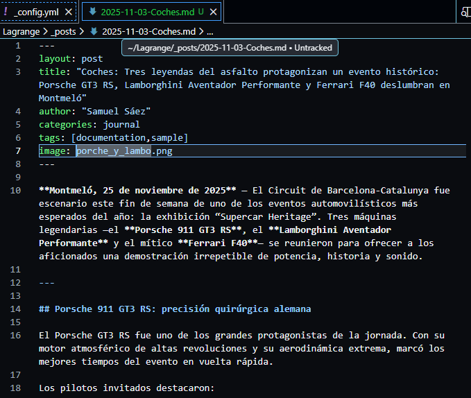Click the chevron after _posts in breadcrumb
Viewport: 471px width, 398px height.
click(82, 31)
